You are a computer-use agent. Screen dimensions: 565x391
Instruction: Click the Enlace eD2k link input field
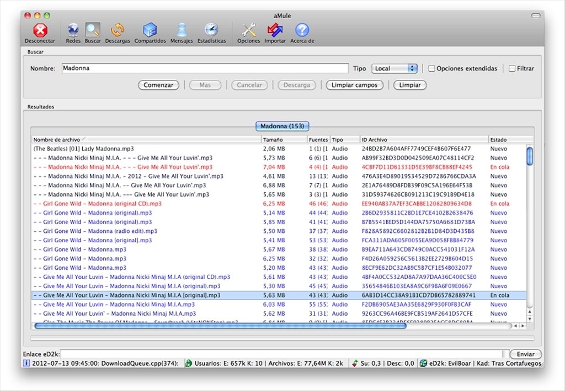(x=281, y=354)
